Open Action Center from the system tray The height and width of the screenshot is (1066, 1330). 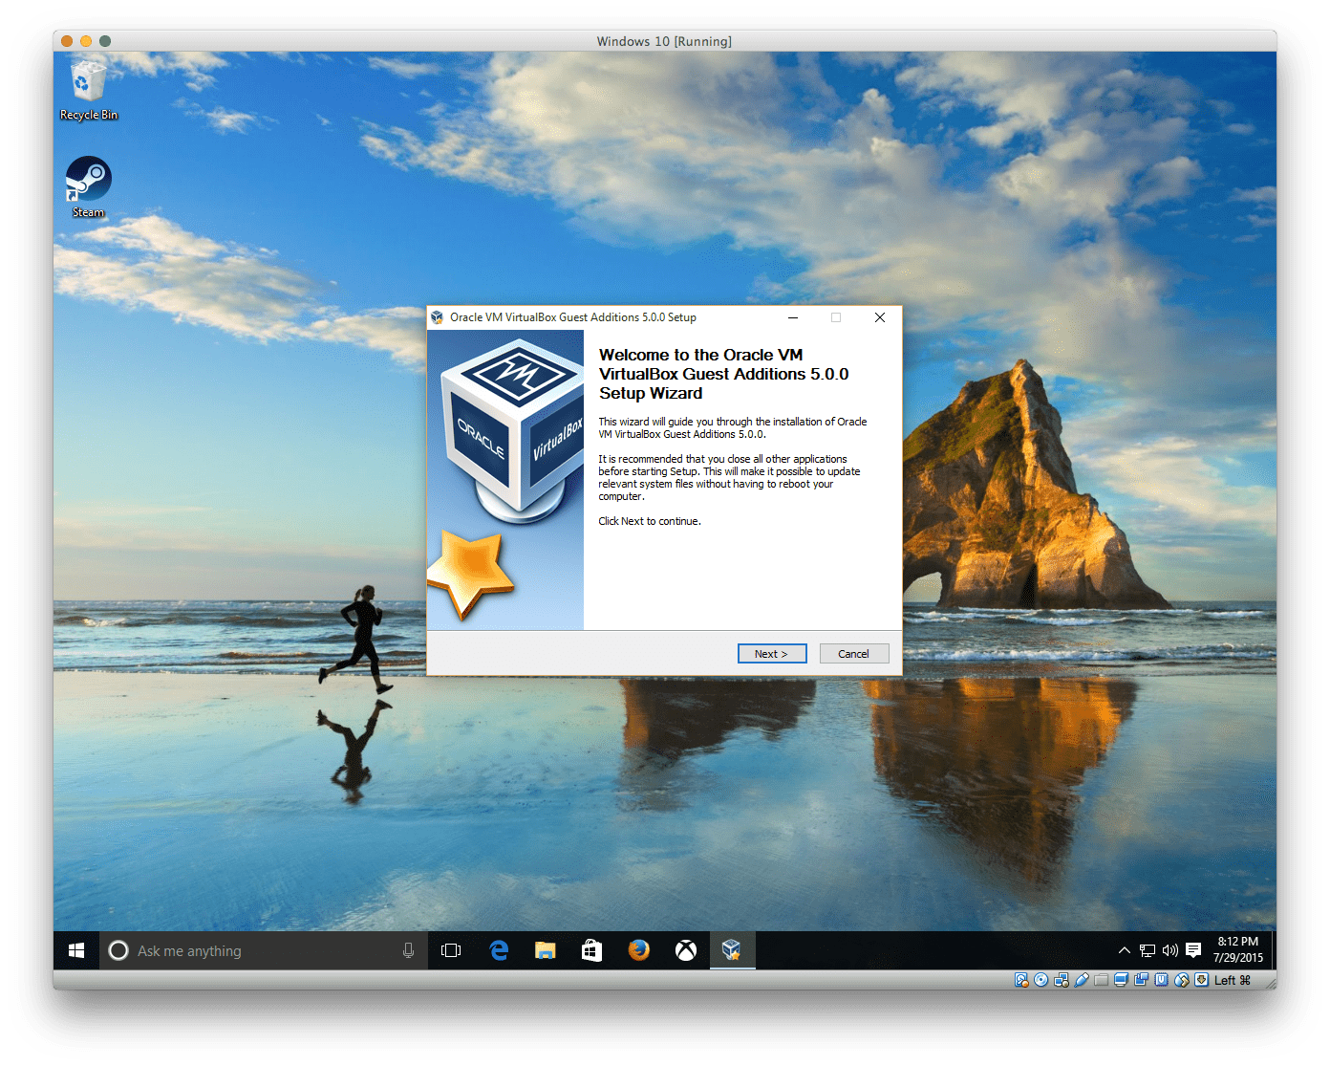(1193, 949)
